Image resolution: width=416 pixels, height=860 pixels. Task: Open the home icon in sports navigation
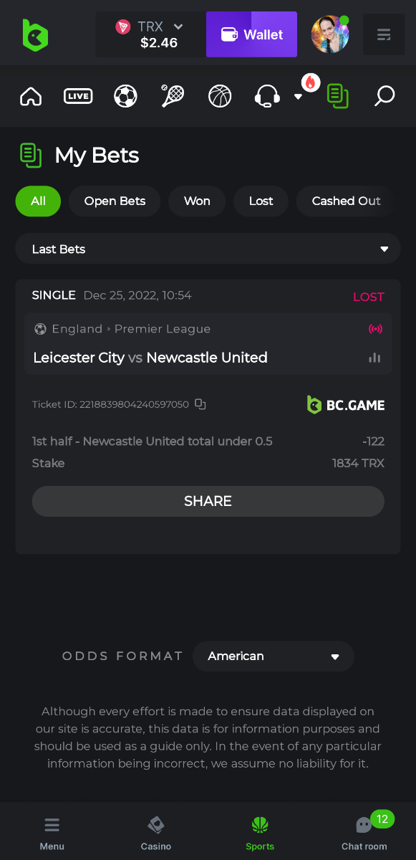31,96
